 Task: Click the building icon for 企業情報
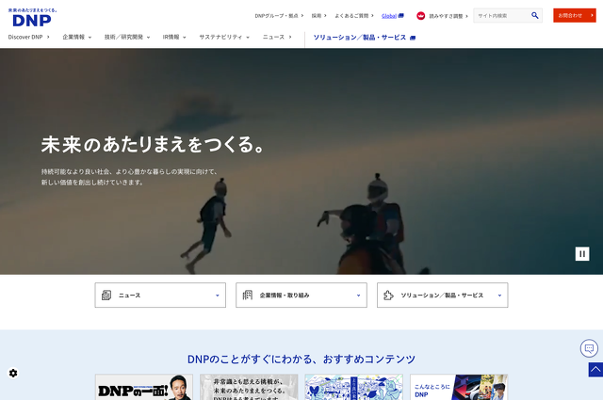tap(247, 295)
